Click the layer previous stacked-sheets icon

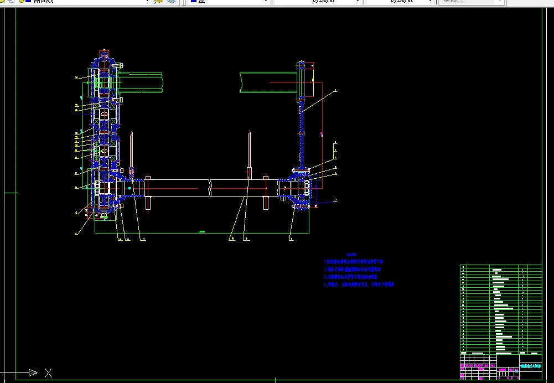click(172, 2)
